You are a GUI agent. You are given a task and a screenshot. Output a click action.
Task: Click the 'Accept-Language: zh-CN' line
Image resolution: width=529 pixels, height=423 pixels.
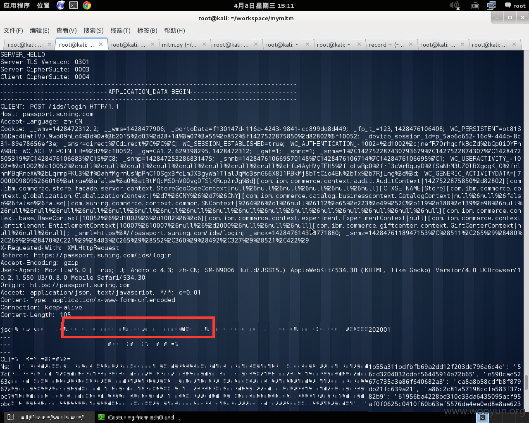click(x=41, y=121)
